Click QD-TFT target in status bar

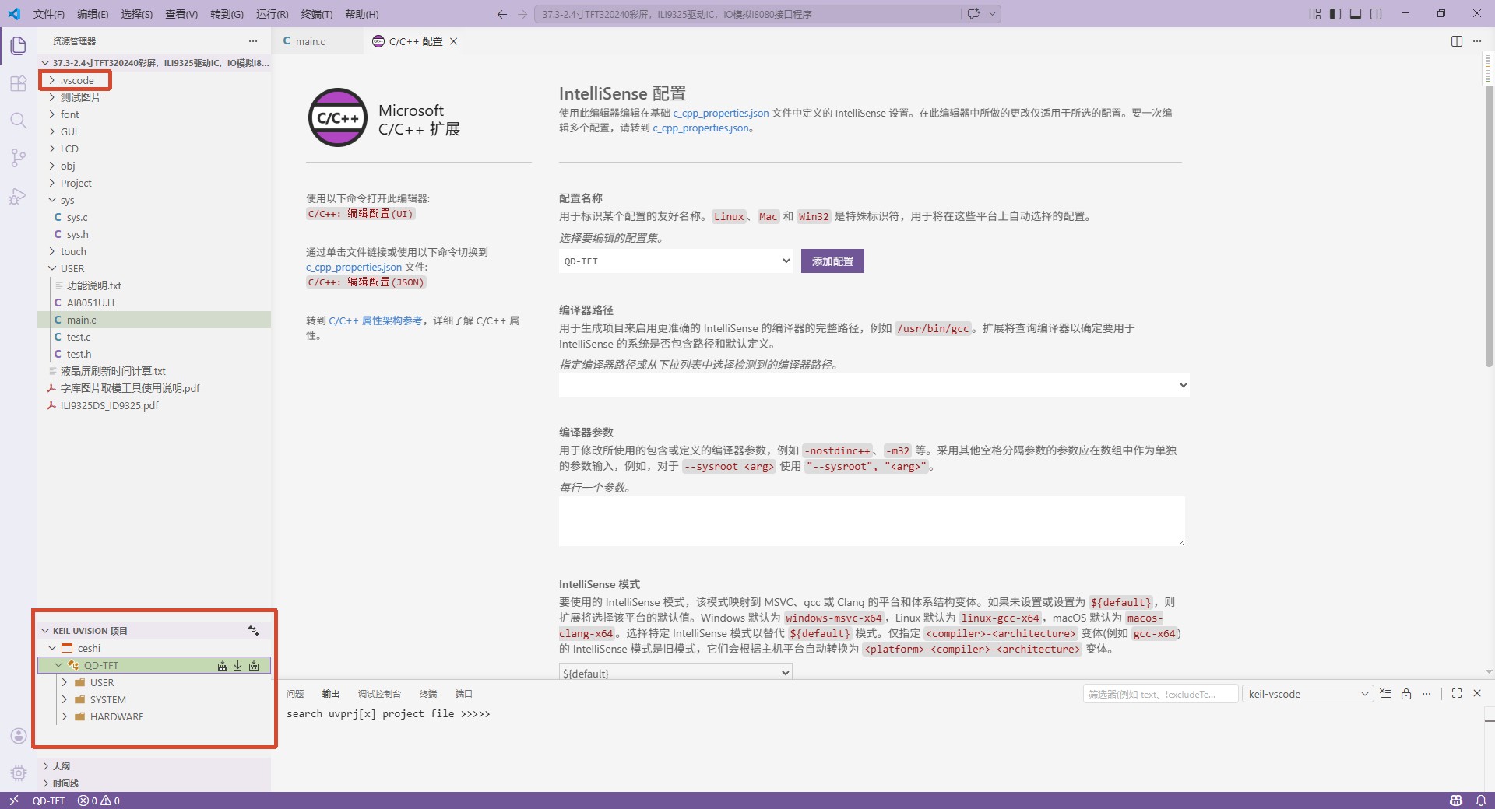pyautogui.click(x=48, y=800)
